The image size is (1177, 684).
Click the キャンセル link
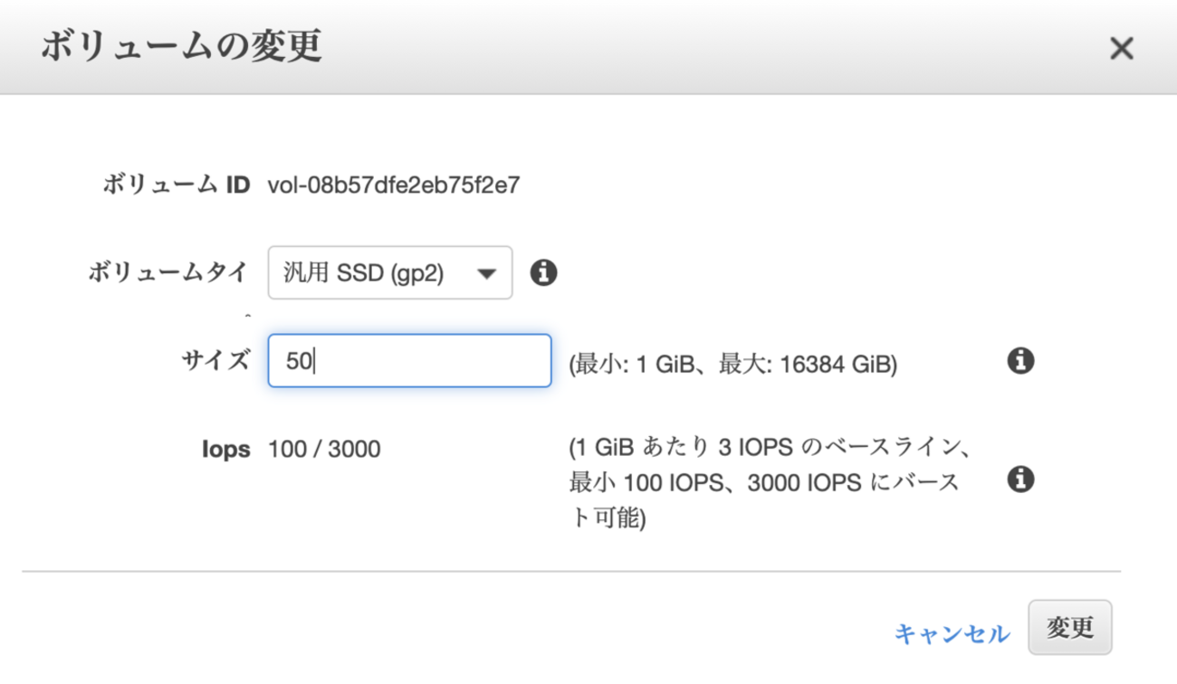pyautogui.click(x=952, y=633)
